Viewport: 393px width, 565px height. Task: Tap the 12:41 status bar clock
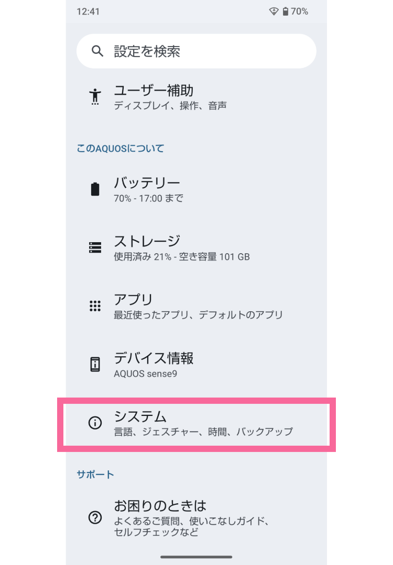(x=88, y=12)
